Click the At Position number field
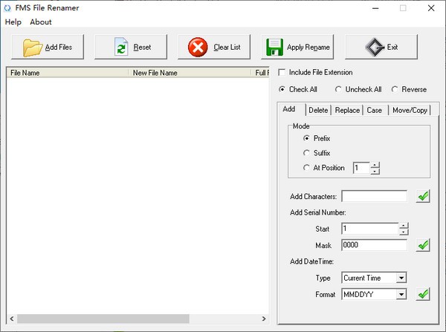Image resolution: width=446 pixels, height=332 pixels. coord(361,168)
